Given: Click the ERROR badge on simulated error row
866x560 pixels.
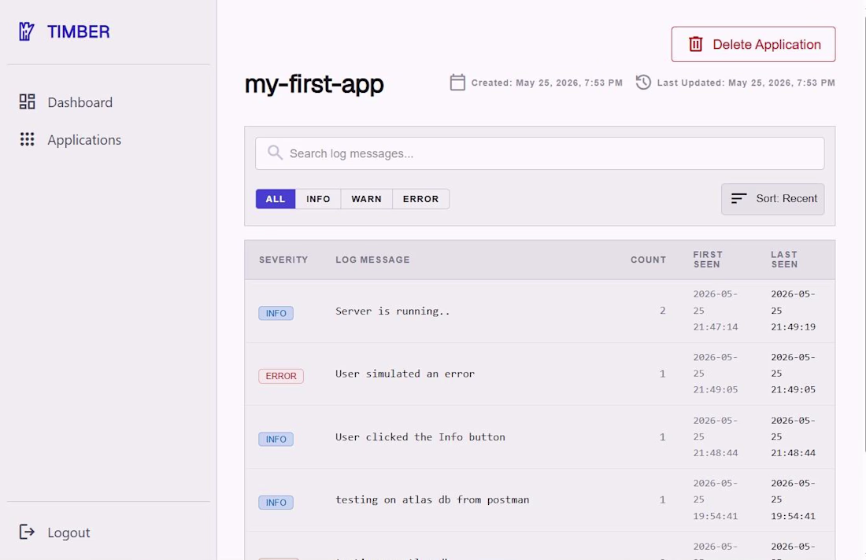Looking at the screenshot, I should tap(281, 376).
